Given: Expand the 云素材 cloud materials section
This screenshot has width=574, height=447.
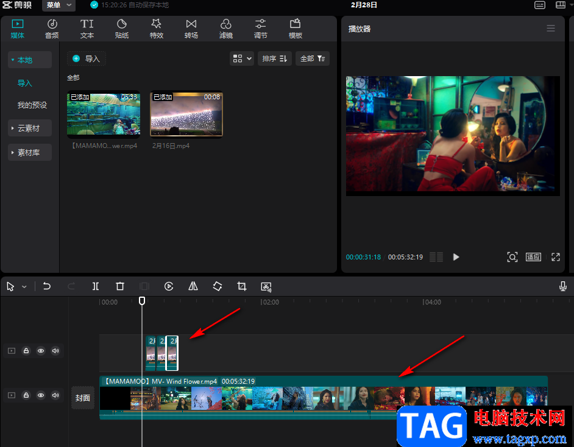Looking at the screenshot, I should (30, 128).
